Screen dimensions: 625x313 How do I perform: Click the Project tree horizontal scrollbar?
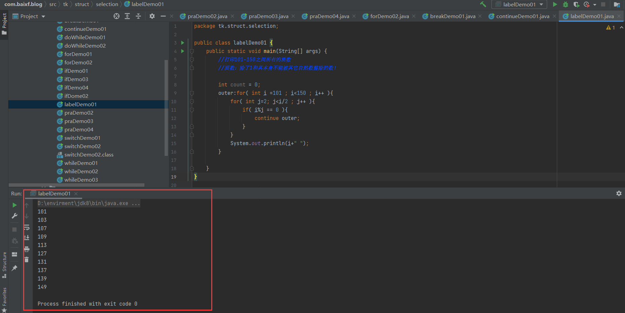[x=77, y=185]
